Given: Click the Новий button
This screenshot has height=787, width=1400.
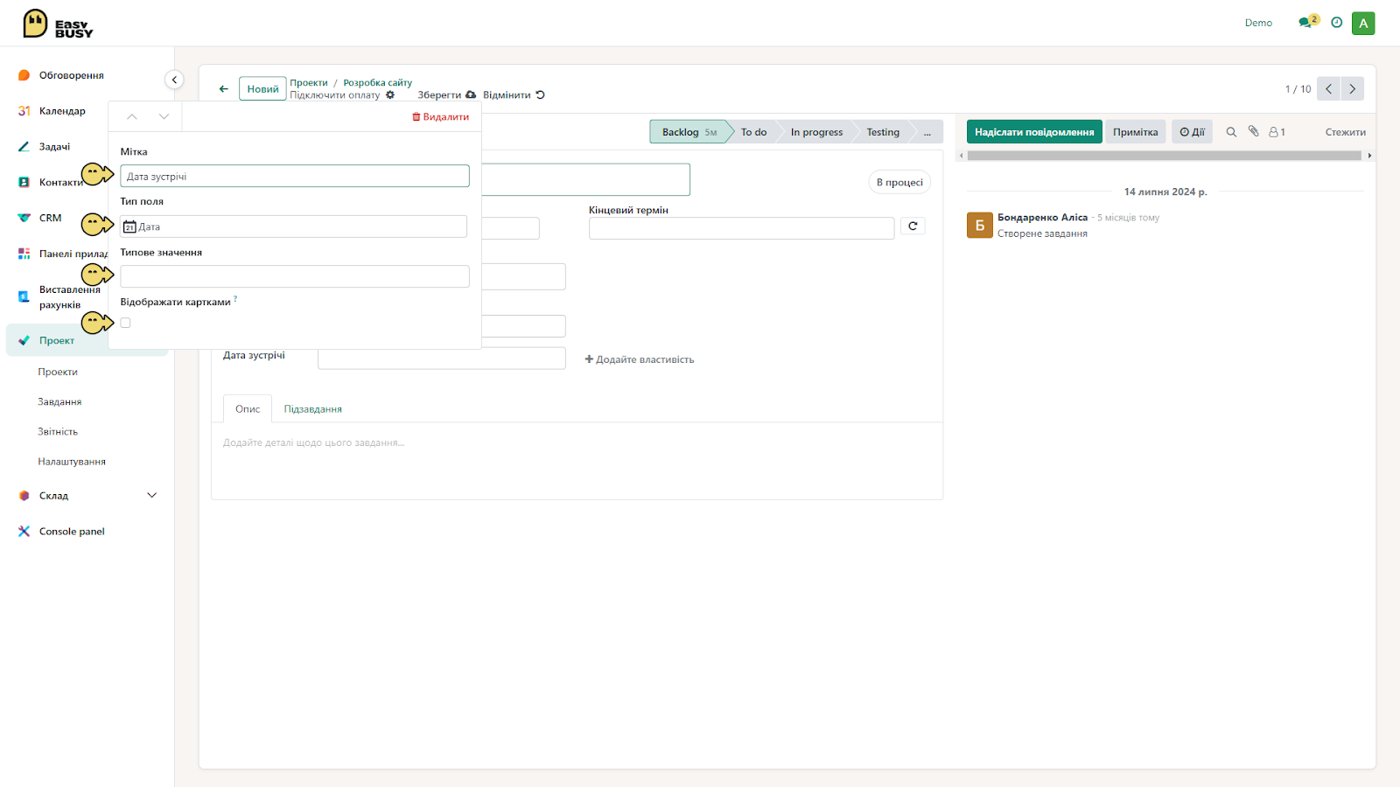Looking at the screenshot, I should coord(262,89).
